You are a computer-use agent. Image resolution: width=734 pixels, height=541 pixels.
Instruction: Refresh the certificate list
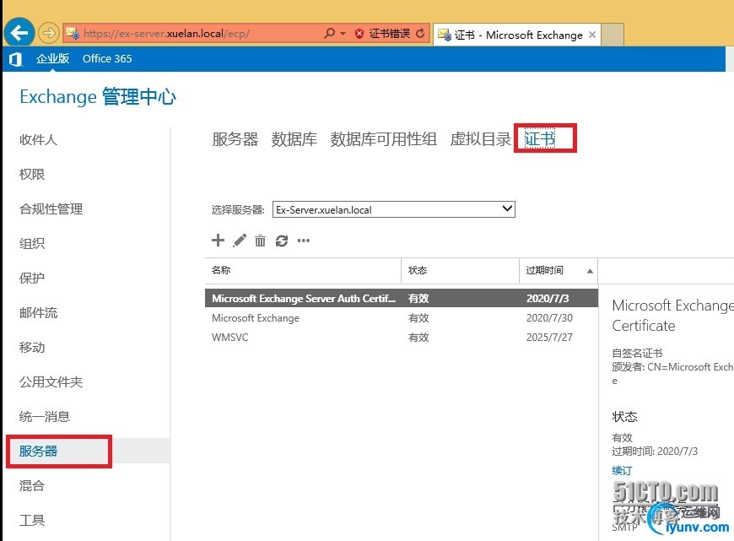(x=281, y=241)
